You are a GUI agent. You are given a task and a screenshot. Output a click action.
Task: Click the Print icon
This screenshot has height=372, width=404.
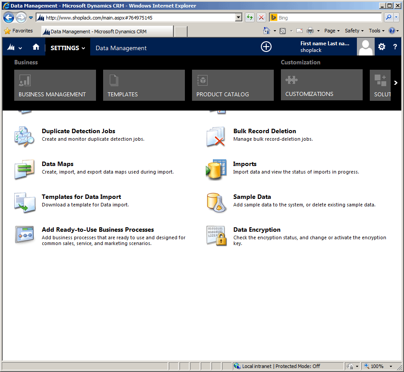click(x=310, y=31)
